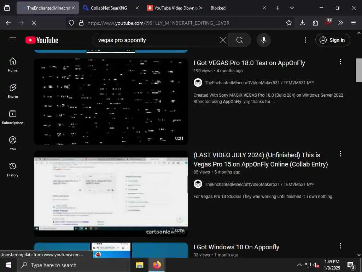Open I Got Windows 10 On Apponfly video

click(237, 247)
